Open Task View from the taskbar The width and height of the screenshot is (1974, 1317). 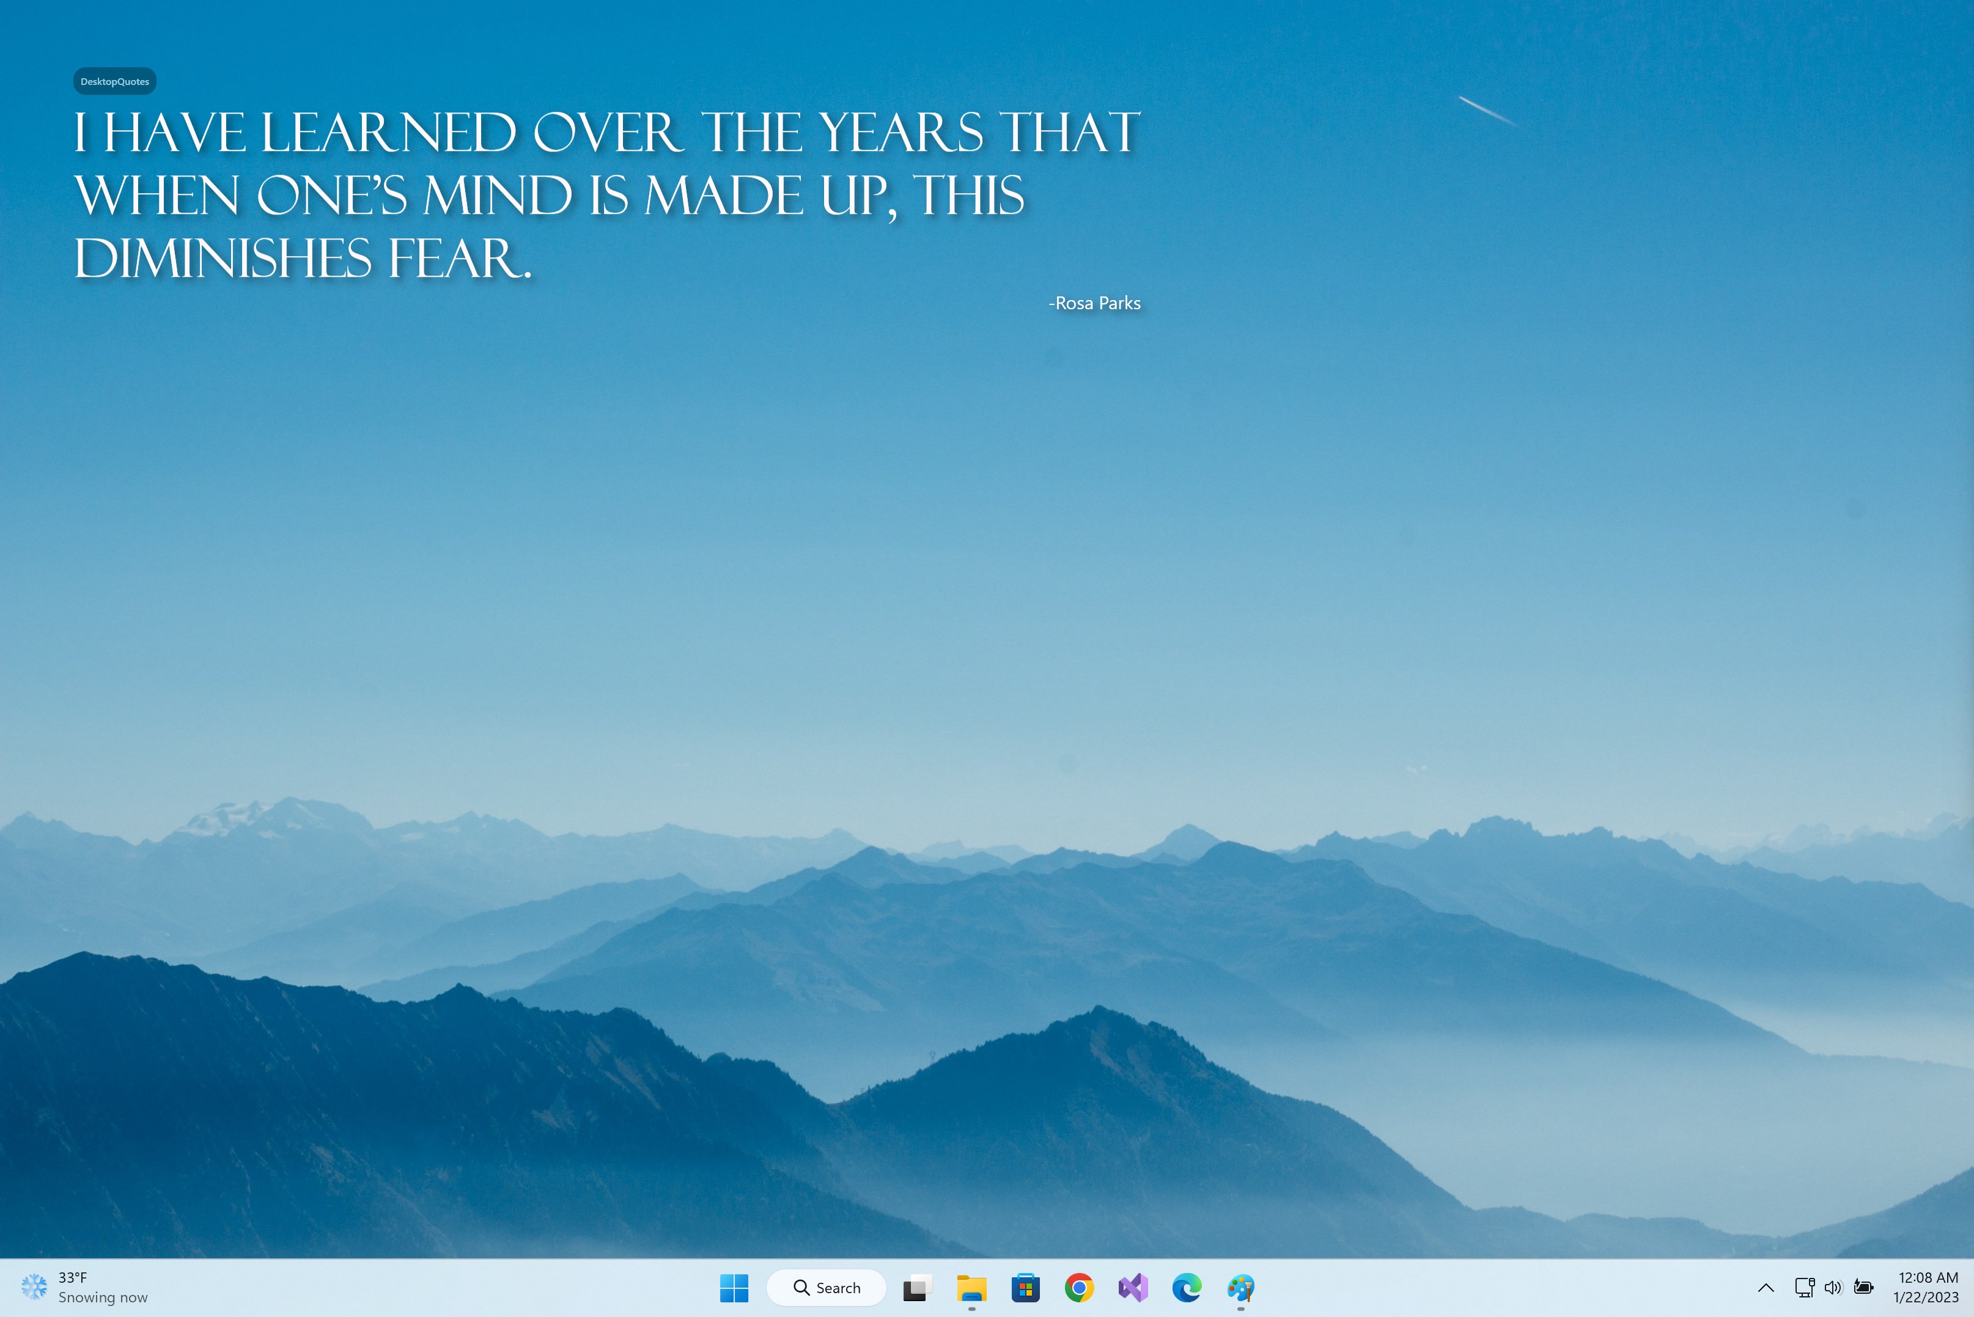tap(916, 1287)
